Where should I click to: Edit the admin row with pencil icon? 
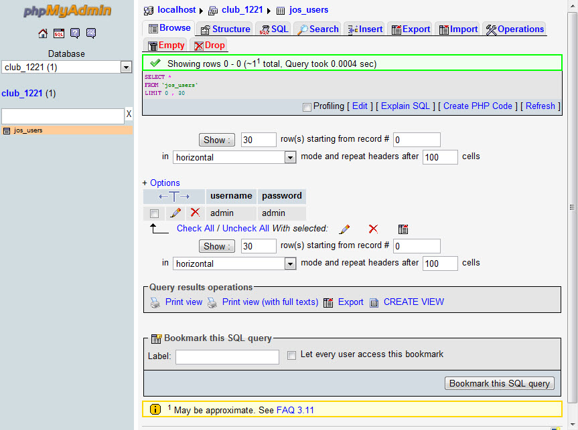coord(175,213)
